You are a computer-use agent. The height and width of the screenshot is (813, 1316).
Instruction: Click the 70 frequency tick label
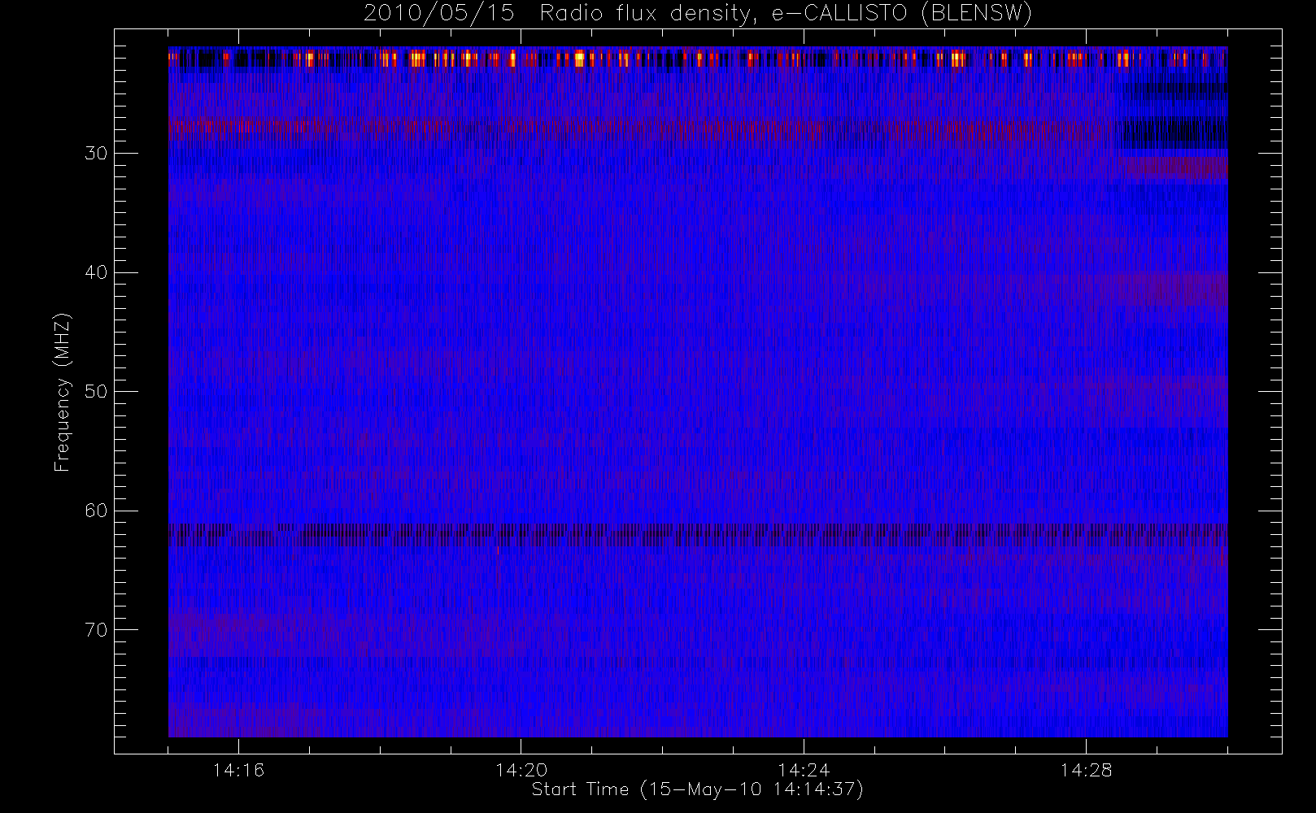[96, 630]
